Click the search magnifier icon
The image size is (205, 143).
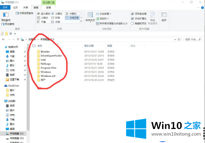tap(200, 39)
